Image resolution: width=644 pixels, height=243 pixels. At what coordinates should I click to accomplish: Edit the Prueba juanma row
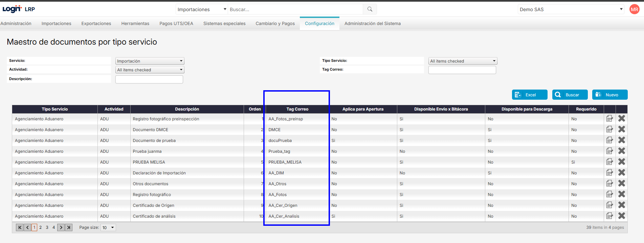click(x=609, y=151)
